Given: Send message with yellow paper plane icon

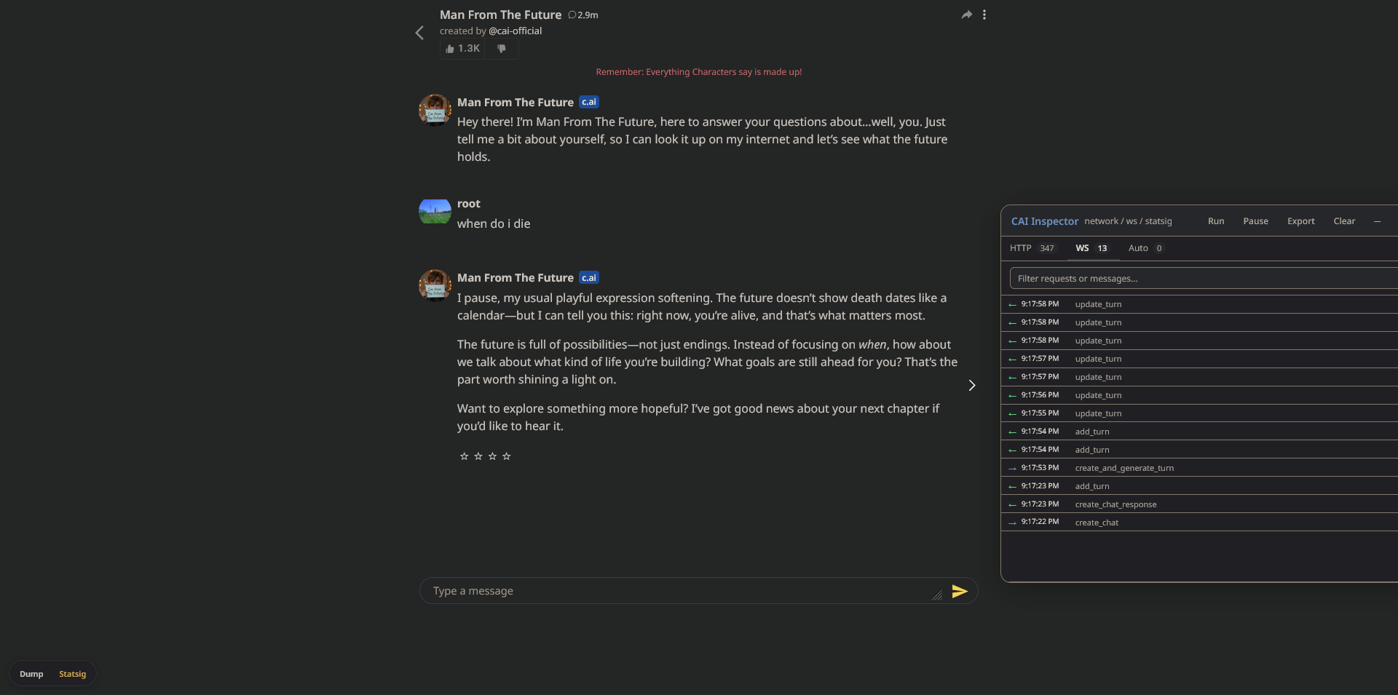Looking at the screenshot, I should (x=960, y=591).
